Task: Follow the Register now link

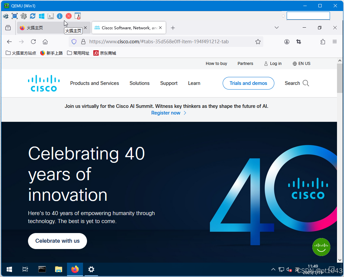Action: [x=169, y=113]
